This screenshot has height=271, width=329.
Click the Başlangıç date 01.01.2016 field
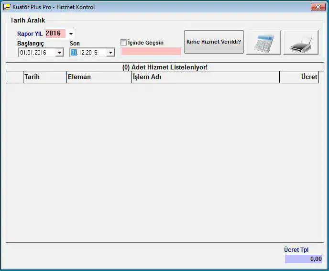(36, 53)
